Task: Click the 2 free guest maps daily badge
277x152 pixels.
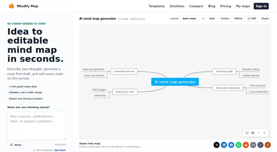Action: click(x=23, y=87)
